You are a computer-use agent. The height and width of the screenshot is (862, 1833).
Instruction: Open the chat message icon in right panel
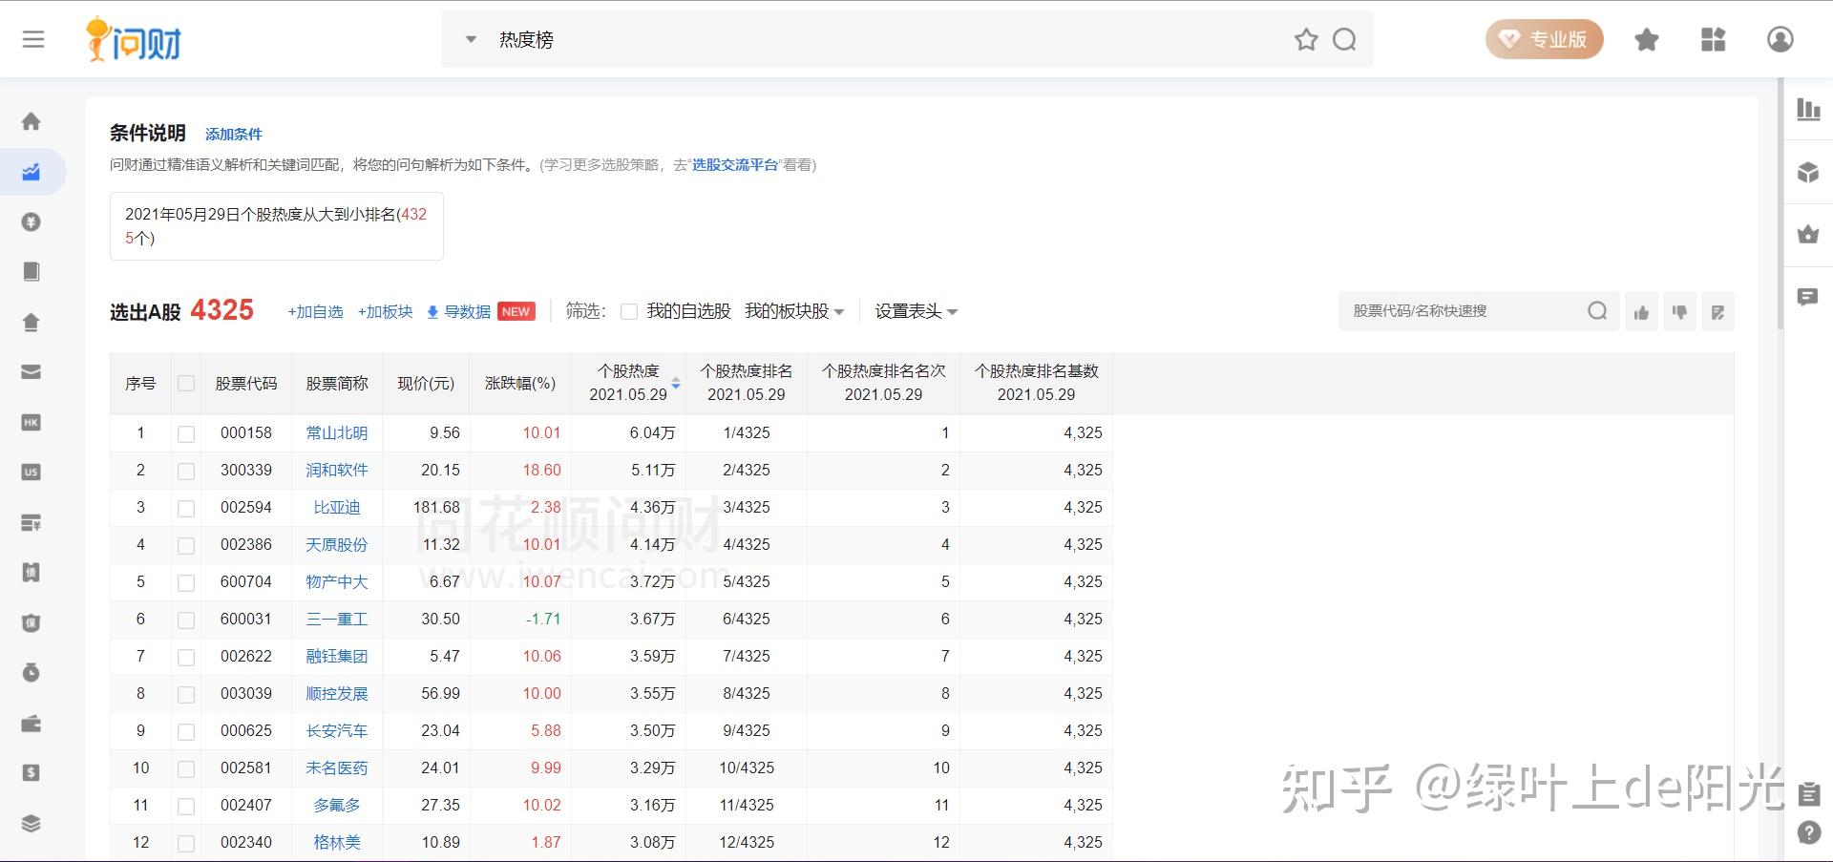tap(1808, 297)
